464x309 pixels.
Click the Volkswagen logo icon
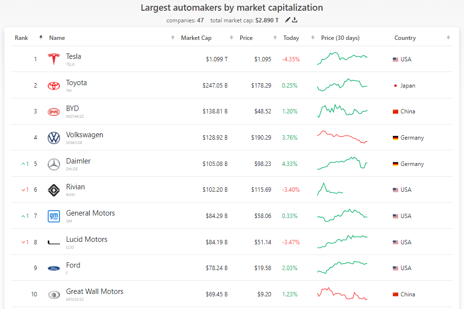[x=54, y=138]
